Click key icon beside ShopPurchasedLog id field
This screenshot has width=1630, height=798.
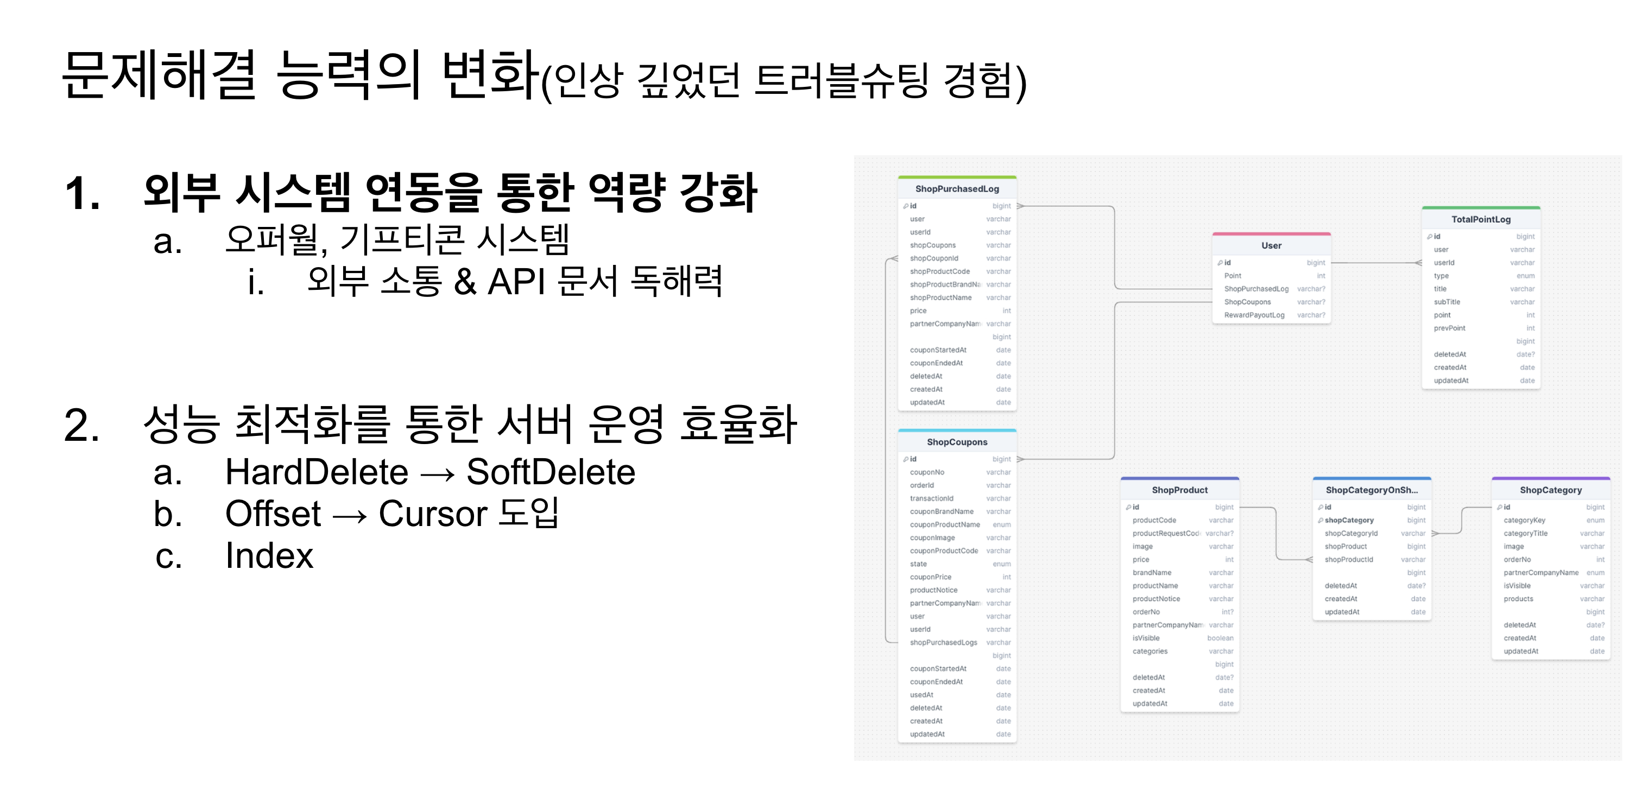pos(906,206)
